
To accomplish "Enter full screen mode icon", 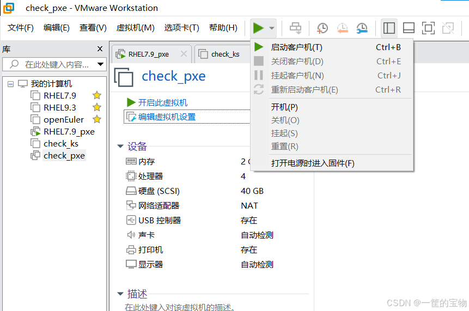I will [x=428, y=28].
